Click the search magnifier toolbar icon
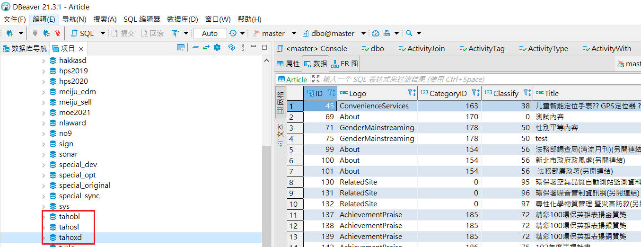This screenshot has width=641, height=247. pos(409,34)
